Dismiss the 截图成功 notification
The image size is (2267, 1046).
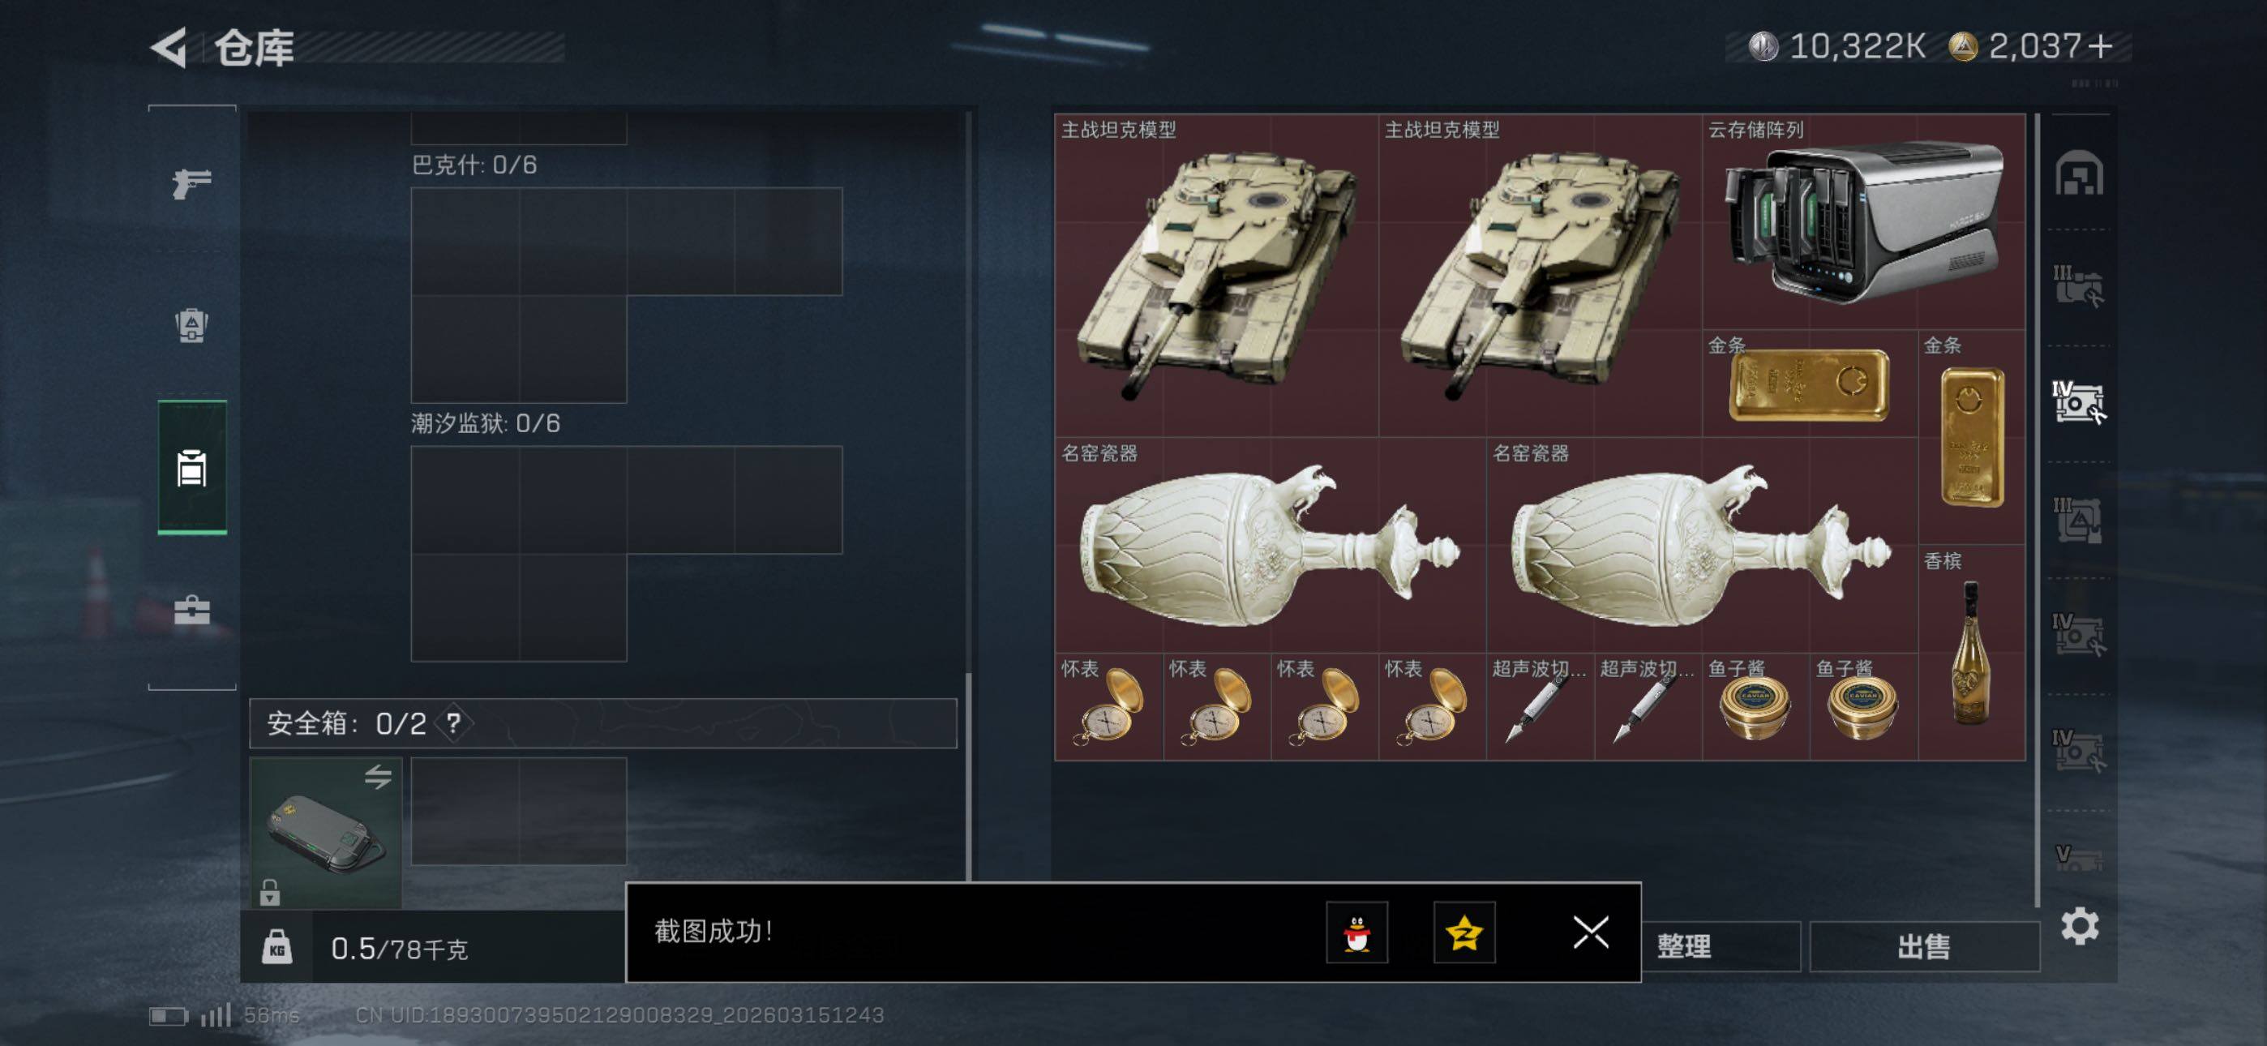tap(1591, 932)
